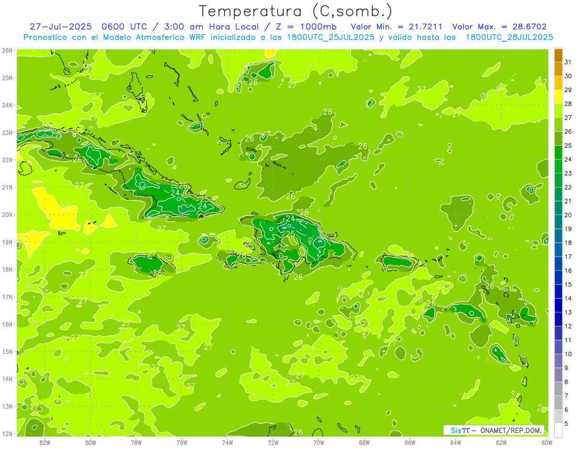Click the '26N' latitude axis label
581x449 pixels.
pos(7,50)
